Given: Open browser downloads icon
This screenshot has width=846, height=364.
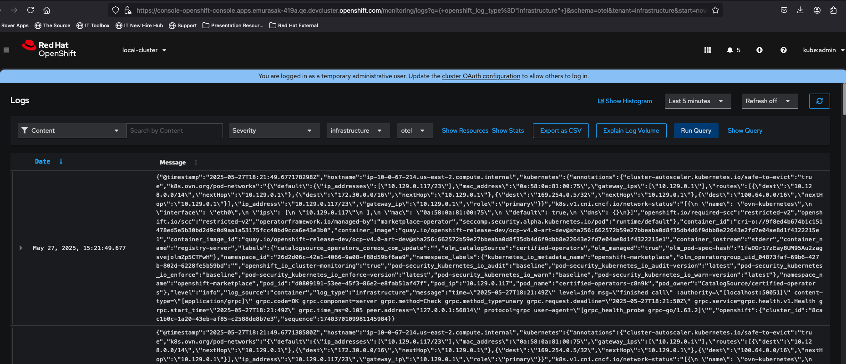Looking at the screenshot, I should [x=800, y=10].
